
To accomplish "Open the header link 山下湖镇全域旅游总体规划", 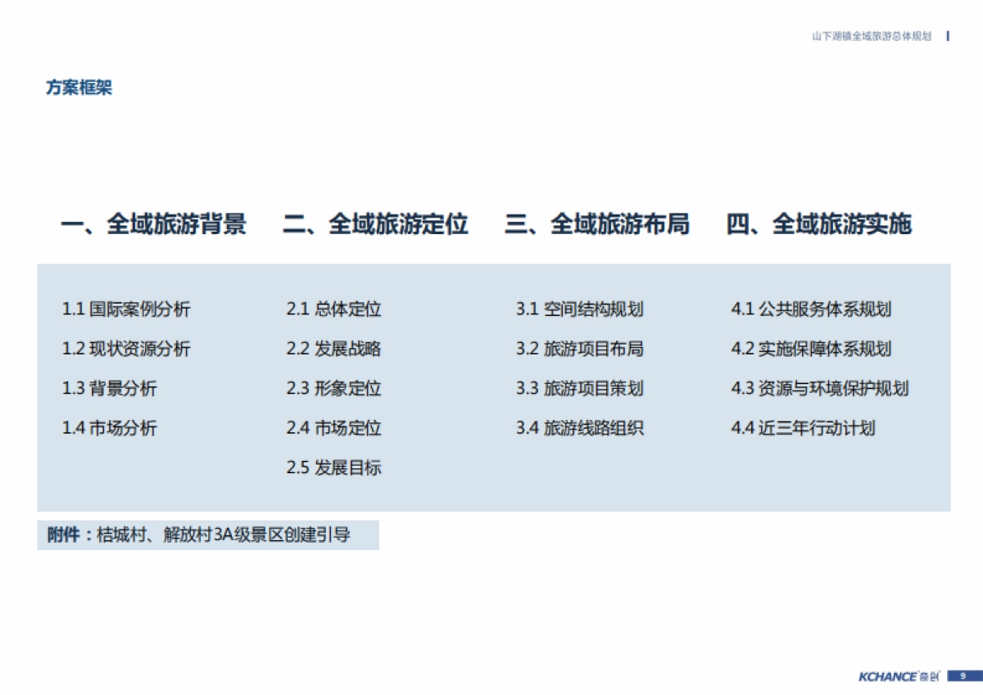I will click(871, 36).
